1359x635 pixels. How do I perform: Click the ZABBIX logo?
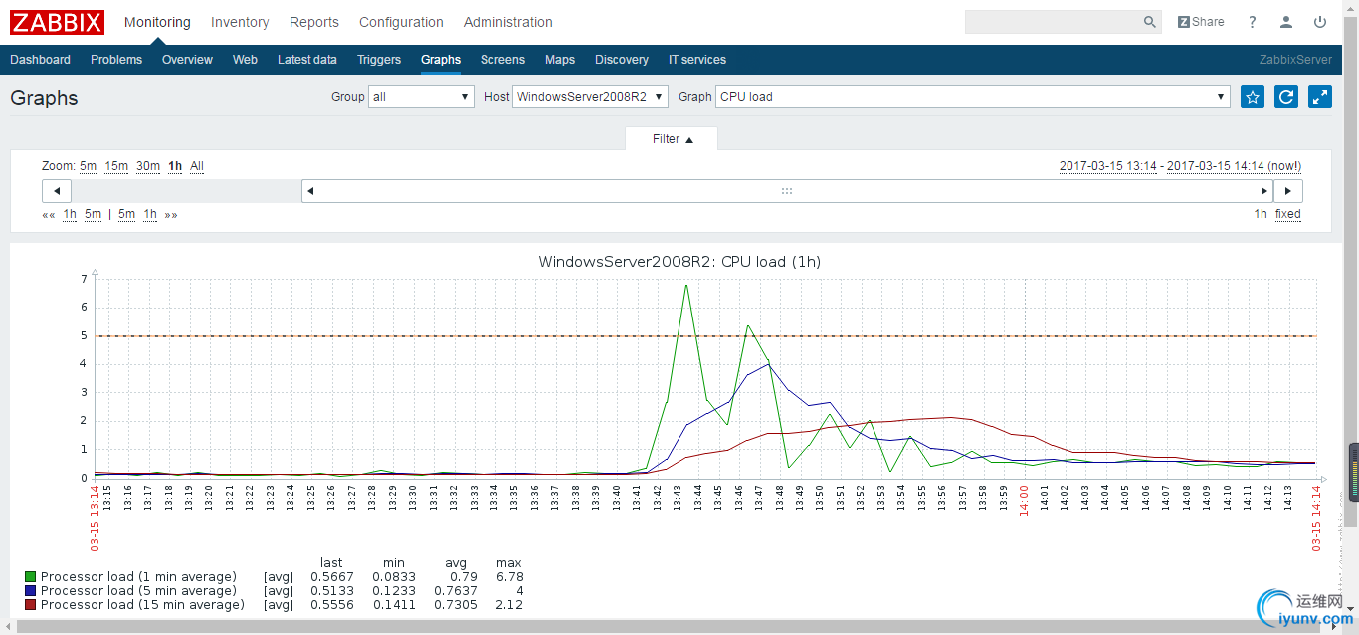pyautogui.click(x=56, y=22)
